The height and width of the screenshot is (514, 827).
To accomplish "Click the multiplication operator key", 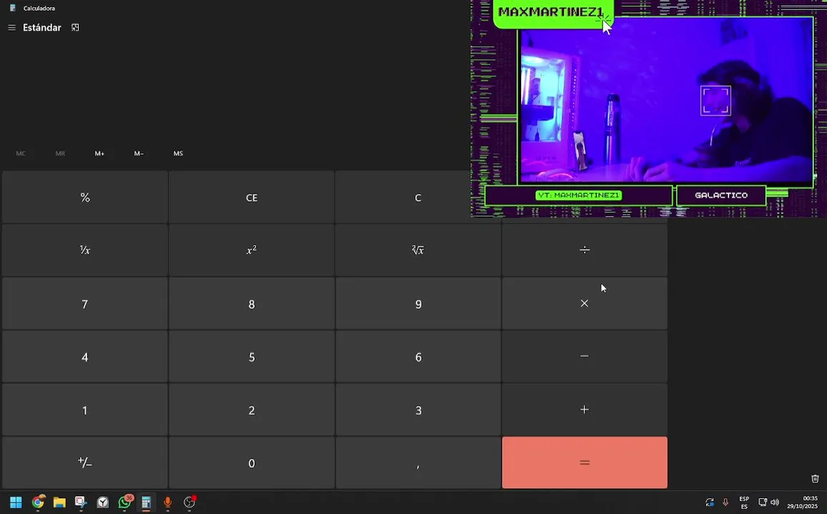I will 585,303.
